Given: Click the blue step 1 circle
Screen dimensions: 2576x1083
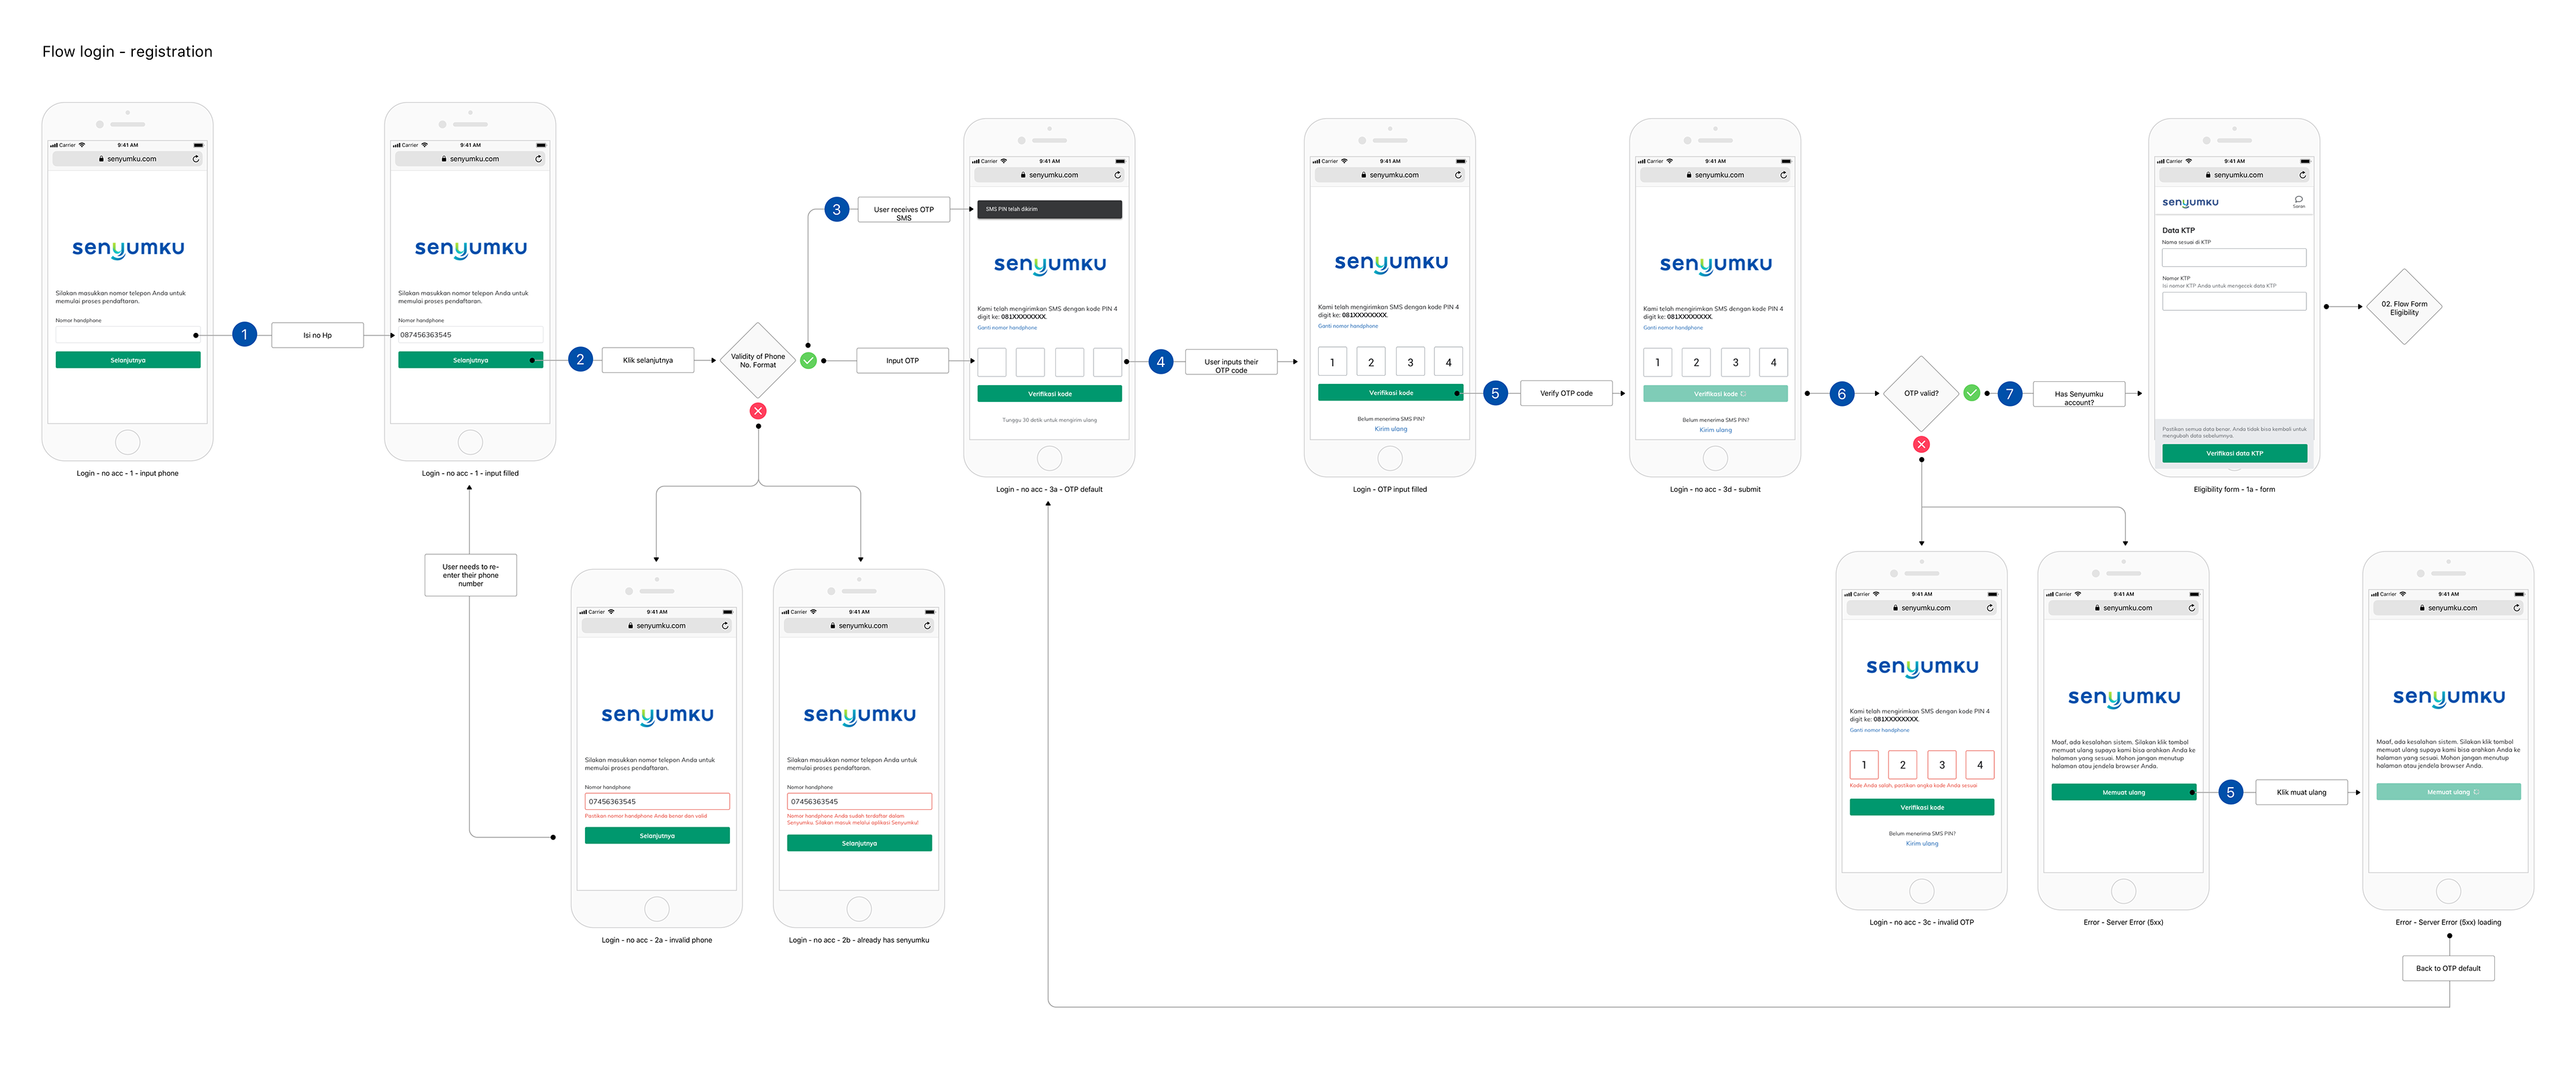Looking at the screenshot, I should click(244, 334).
